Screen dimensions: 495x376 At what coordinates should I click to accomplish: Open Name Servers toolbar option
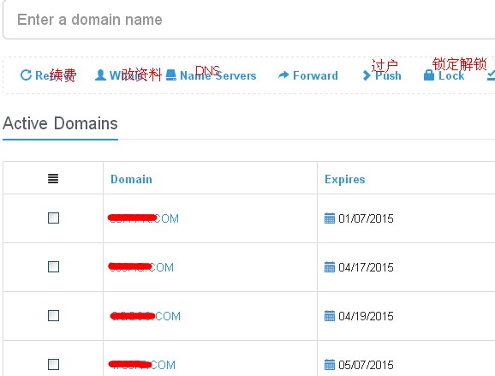pyautogui.click(x=212, y=75)
